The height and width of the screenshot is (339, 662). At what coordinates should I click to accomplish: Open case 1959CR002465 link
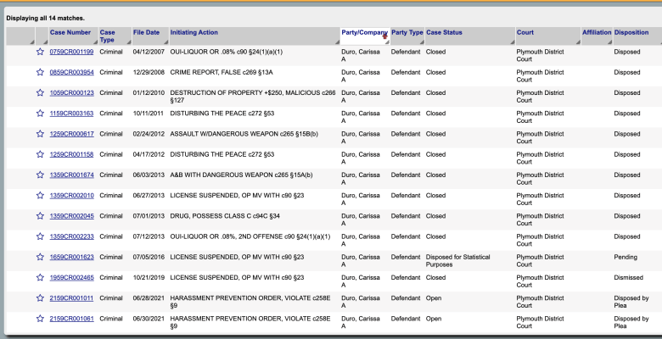click(72, 278)
